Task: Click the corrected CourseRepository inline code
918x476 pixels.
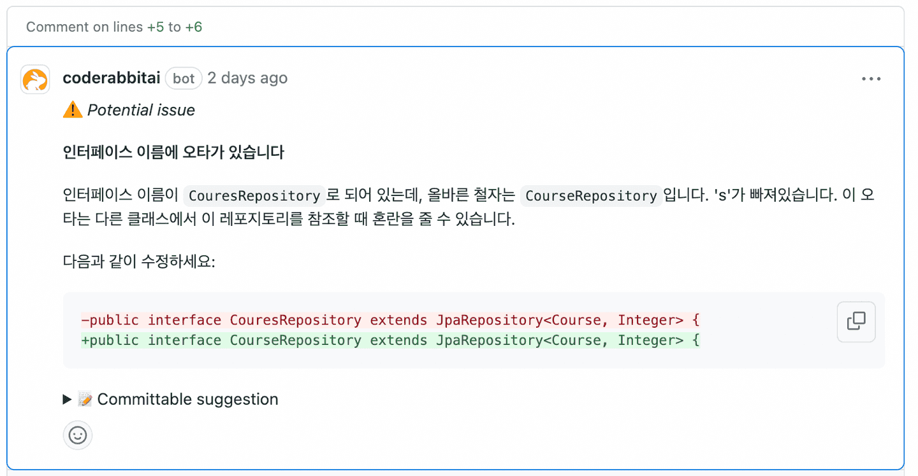Action: 591,195
